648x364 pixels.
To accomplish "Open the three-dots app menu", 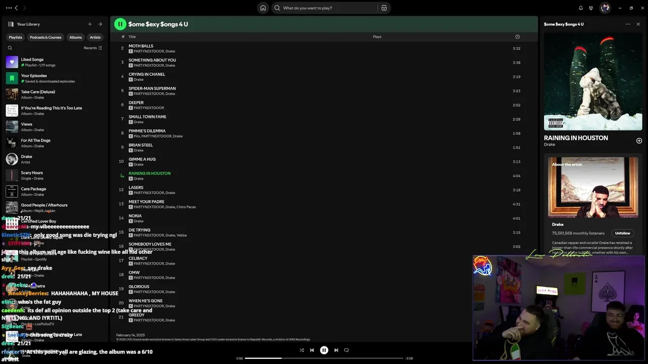I will click(x=9, y=8).
